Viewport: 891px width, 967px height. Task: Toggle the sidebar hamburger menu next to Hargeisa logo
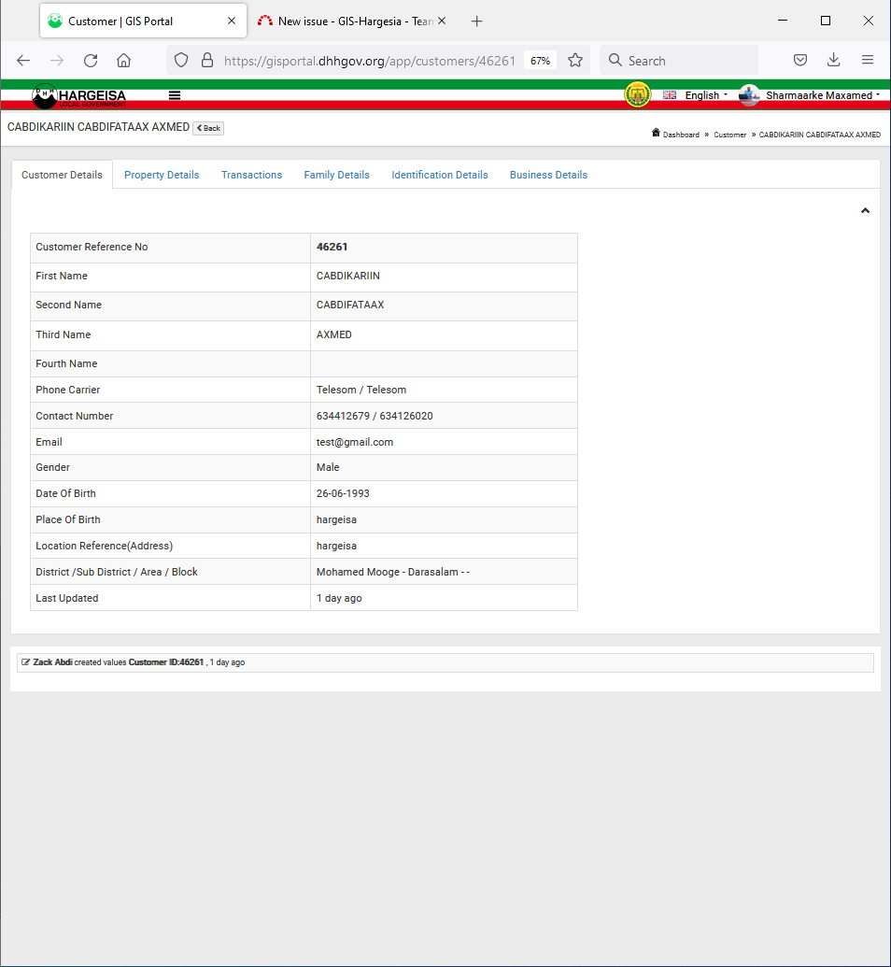click(x=175, y=95)
